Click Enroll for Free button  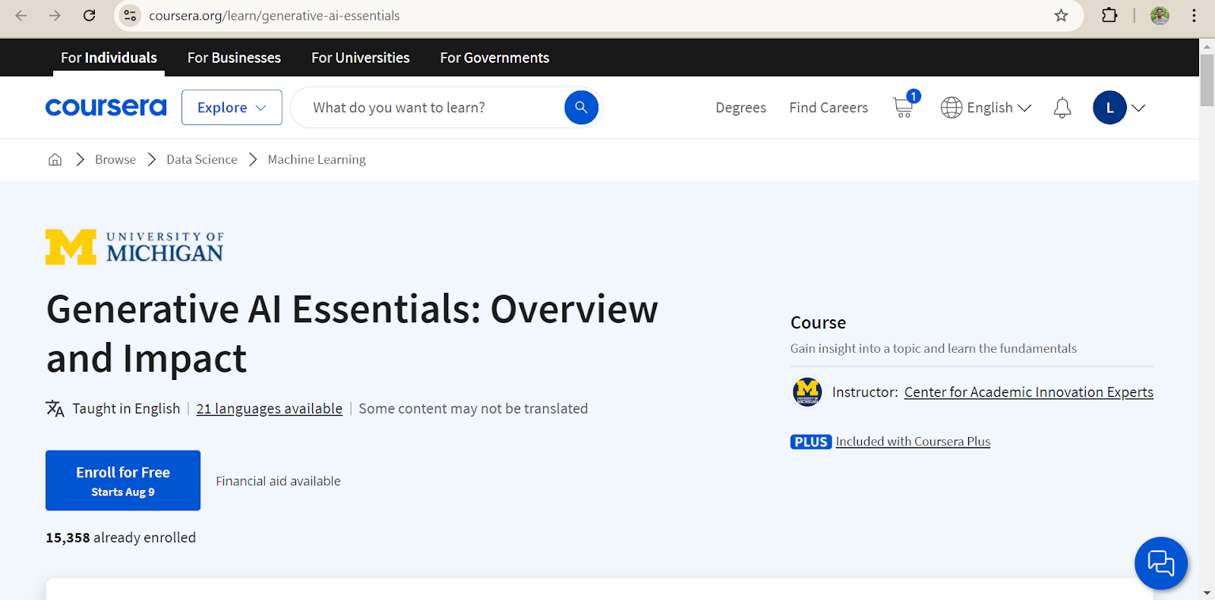[123, 480]
